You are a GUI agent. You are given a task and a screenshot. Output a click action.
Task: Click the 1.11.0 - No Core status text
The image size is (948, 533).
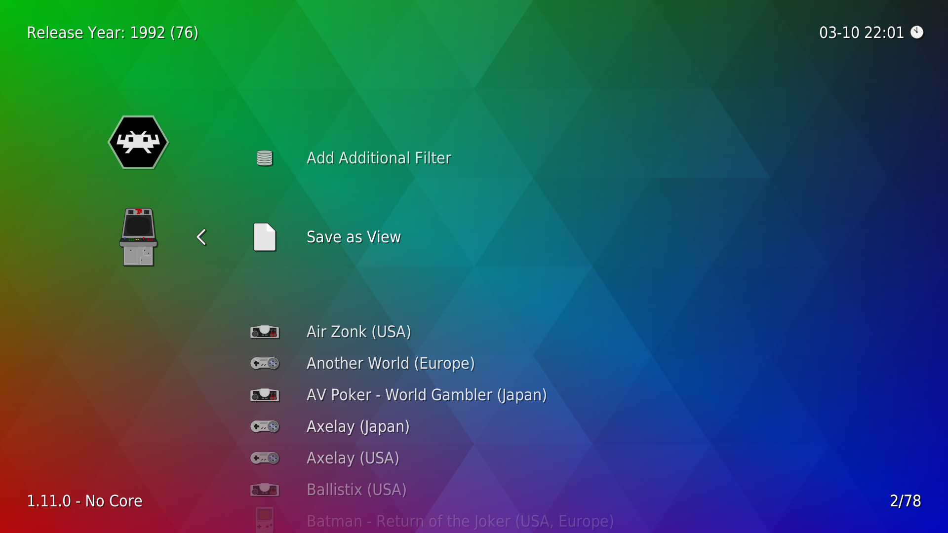(84, 500)
